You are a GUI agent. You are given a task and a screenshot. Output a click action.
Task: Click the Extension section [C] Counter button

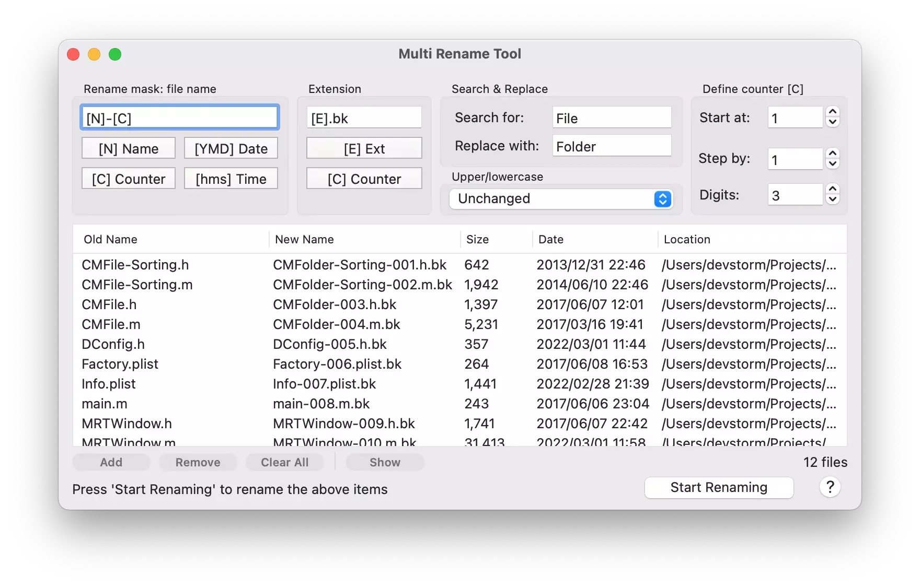click(x=364, y=179)
